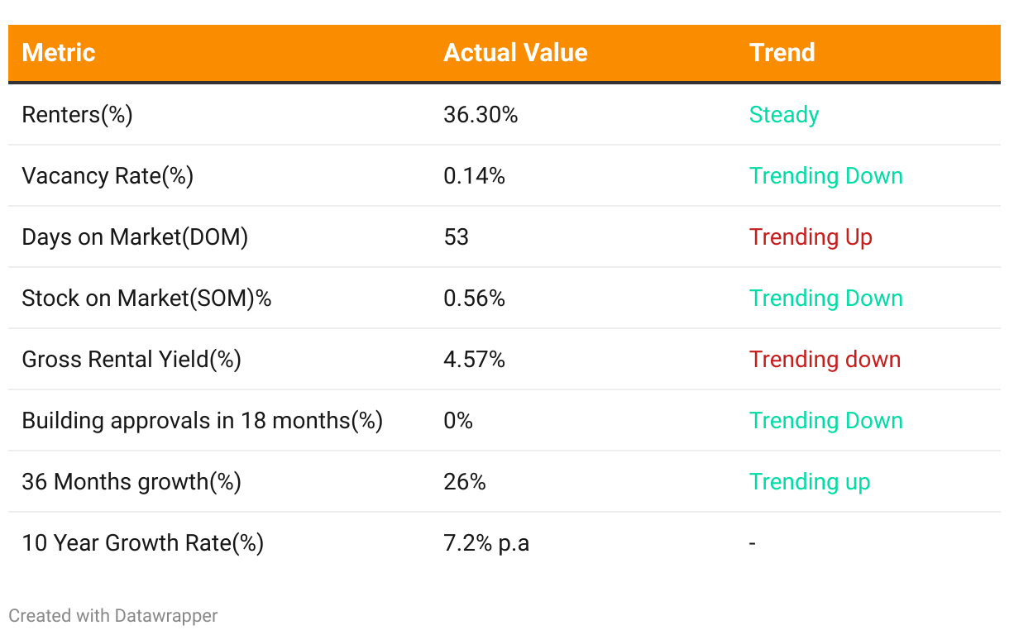Viewport: 1009px width, 635px height.
Task: Select the Gross Rental Yield(%) label
Action: pyautogui.click(x=132, y=360)
